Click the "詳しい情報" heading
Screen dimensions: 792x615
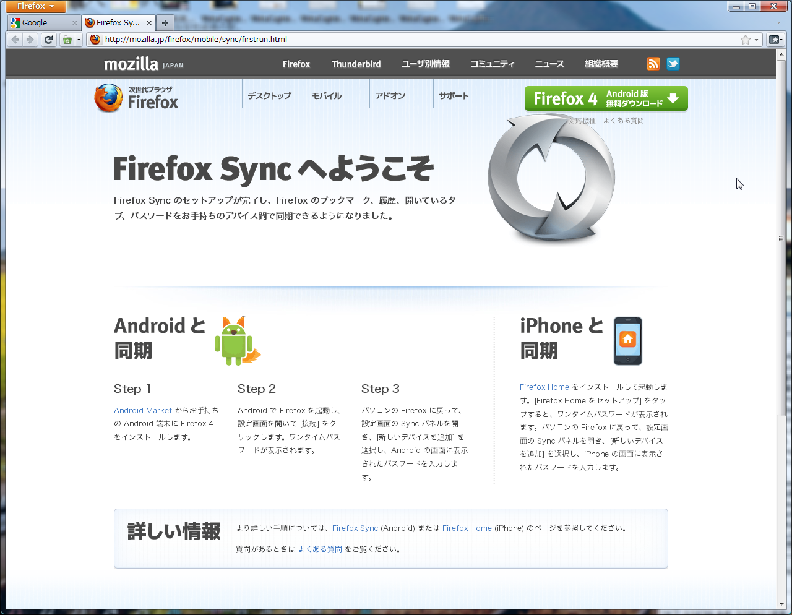pos(174,531)
